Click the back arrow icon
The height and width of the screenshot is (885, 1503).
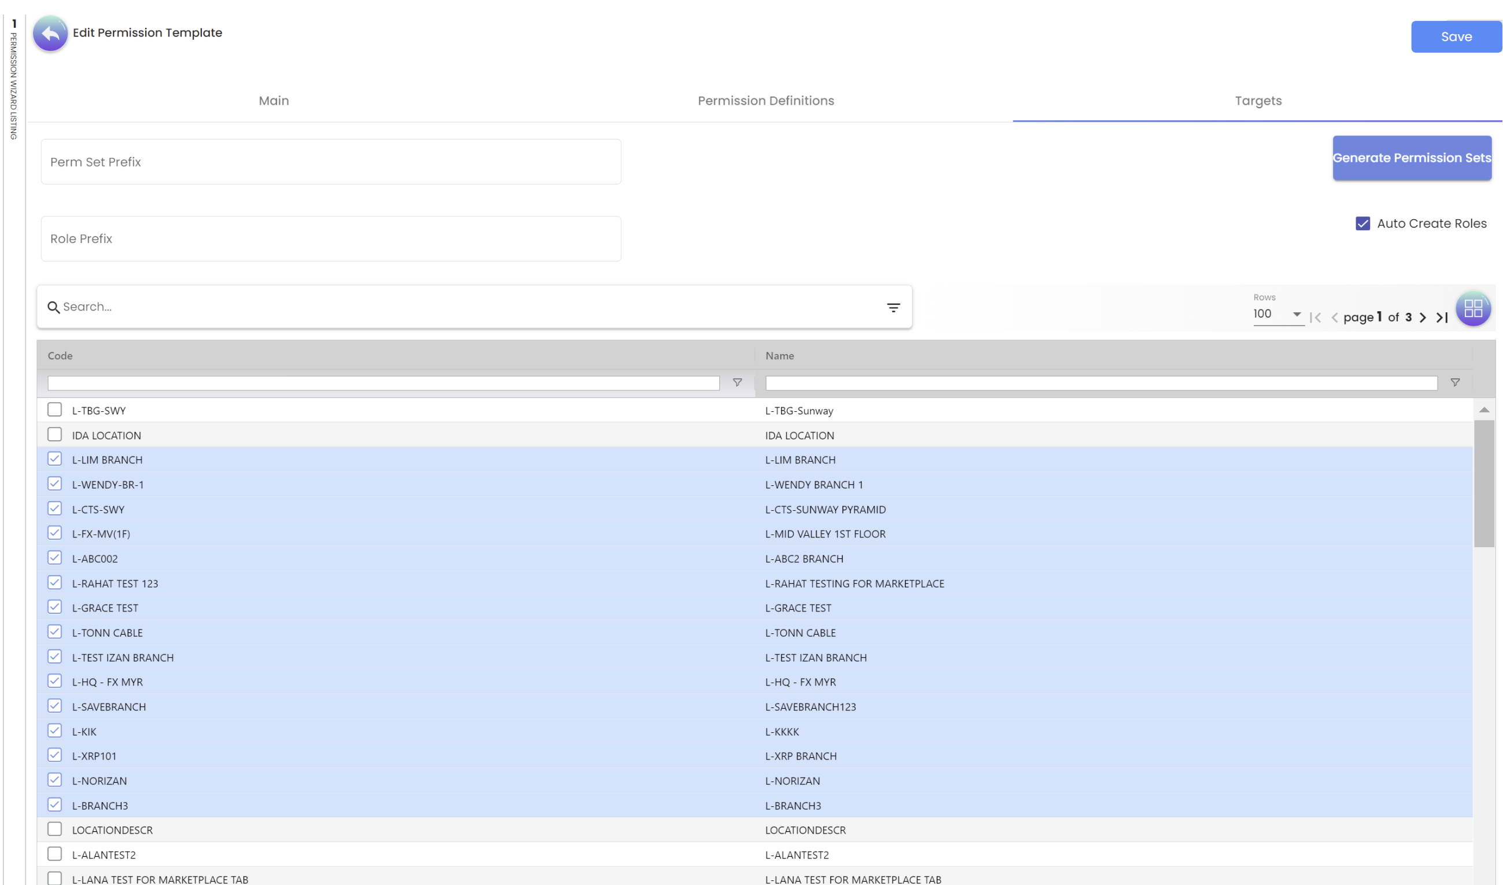50,34
